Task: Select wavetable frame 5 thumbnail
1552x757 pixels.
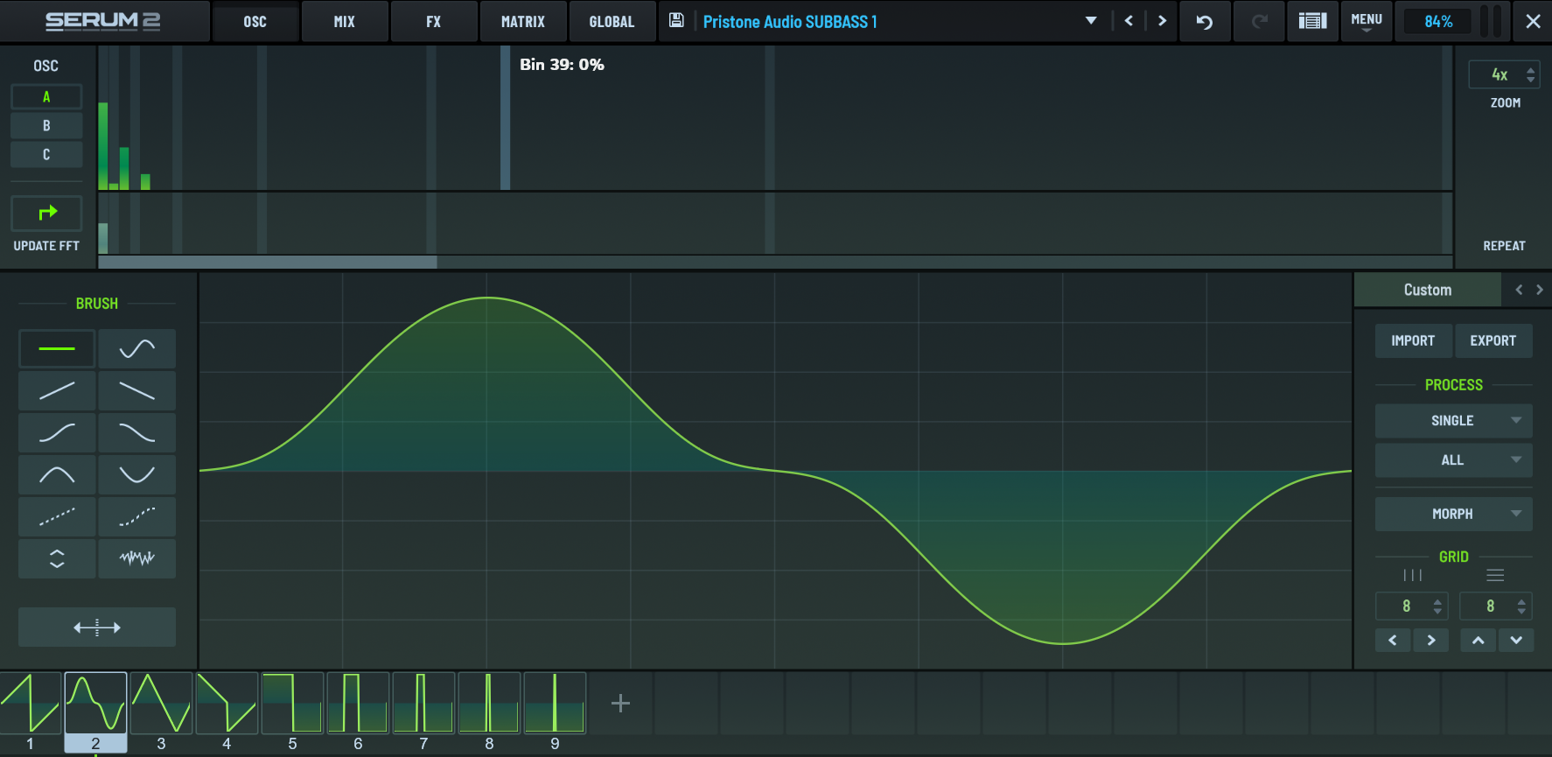Action: [292, 703]
